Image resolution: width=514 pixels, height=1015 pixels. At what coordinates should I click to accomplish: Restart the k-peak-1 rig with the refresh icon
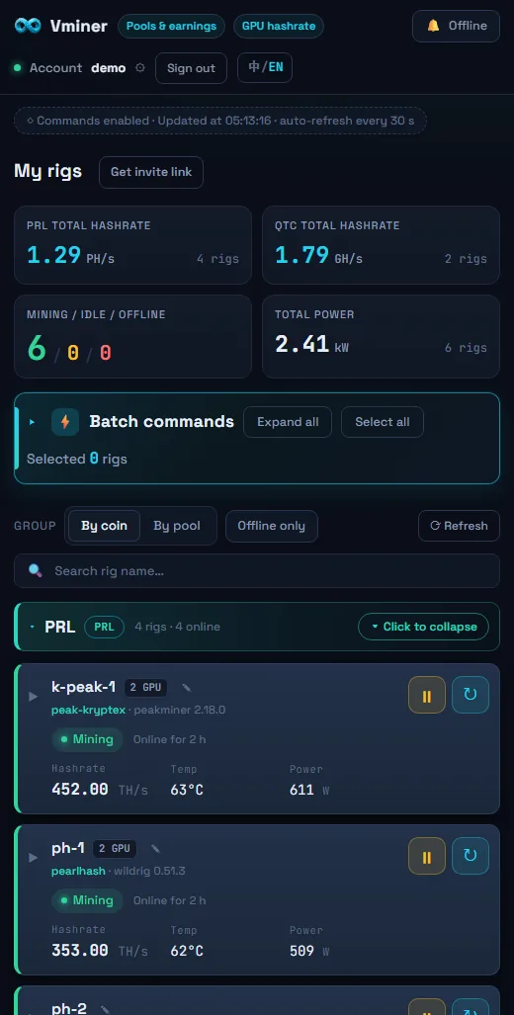tap(470, 695)
